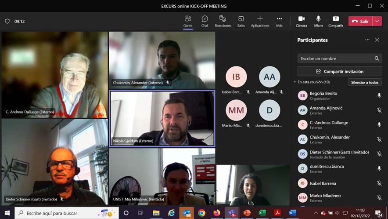Select Dieter Schinner video tile

click(55, 162)
